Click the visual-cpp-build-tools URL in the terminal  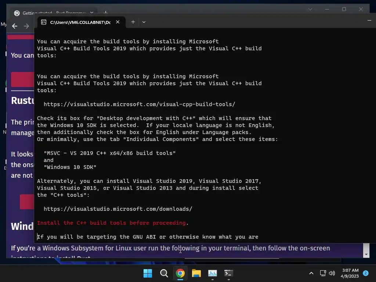139,104
